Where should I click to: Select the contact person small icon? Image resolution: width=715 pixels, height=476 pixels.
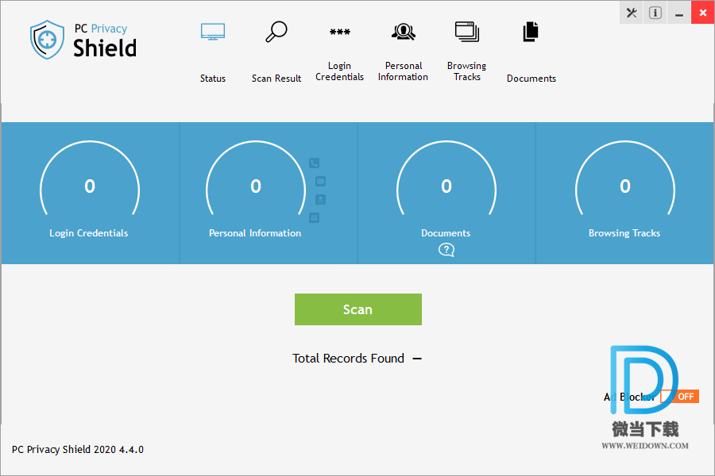321,199
